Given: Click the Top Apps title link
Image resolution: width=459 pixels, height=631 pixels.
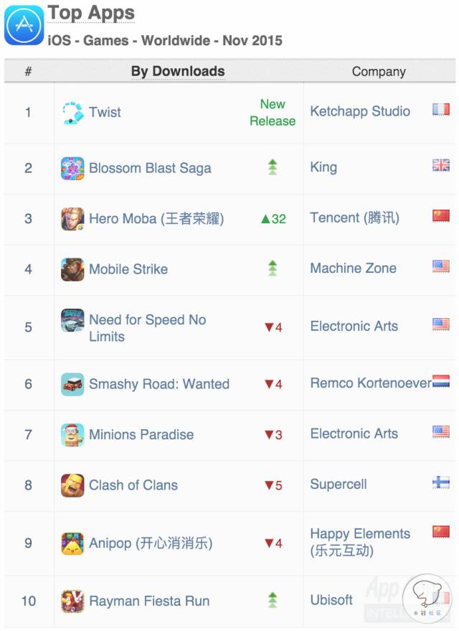Looking at the screenshot, I should pyautogui.click(x=91, y=13).
